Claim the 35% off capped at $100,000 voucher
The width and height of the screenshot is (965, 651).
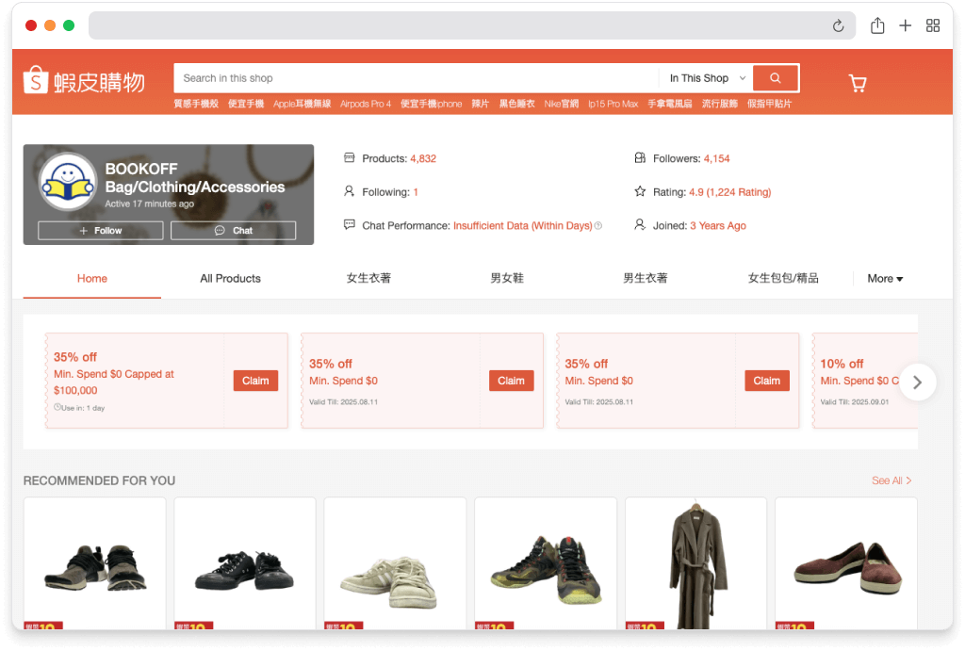[255, 381]
